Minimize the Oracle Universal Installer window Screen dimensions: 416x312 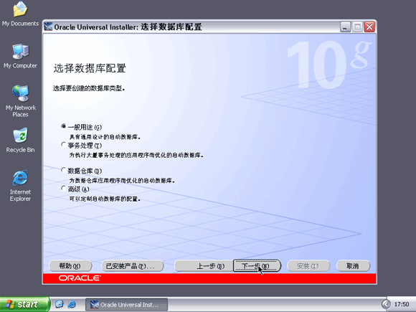click(x=345, y=27)
